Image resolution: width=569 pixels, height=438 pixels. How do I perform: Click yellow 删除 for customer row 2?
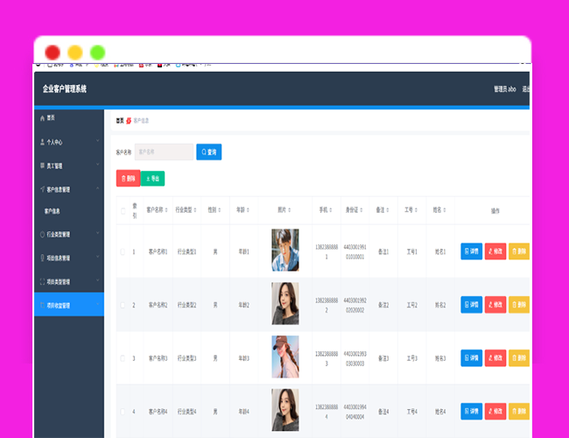519,305
